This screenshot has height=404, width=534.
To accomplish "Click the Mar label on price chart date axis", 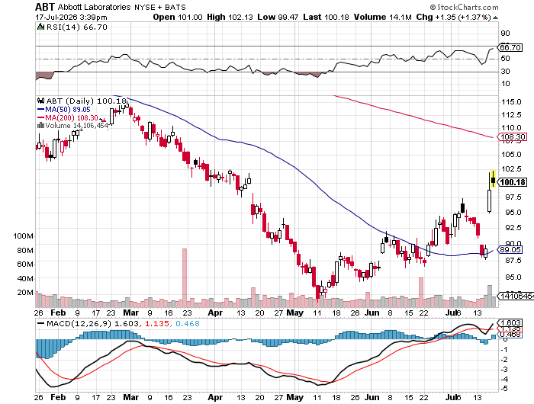I will [130, 313].
